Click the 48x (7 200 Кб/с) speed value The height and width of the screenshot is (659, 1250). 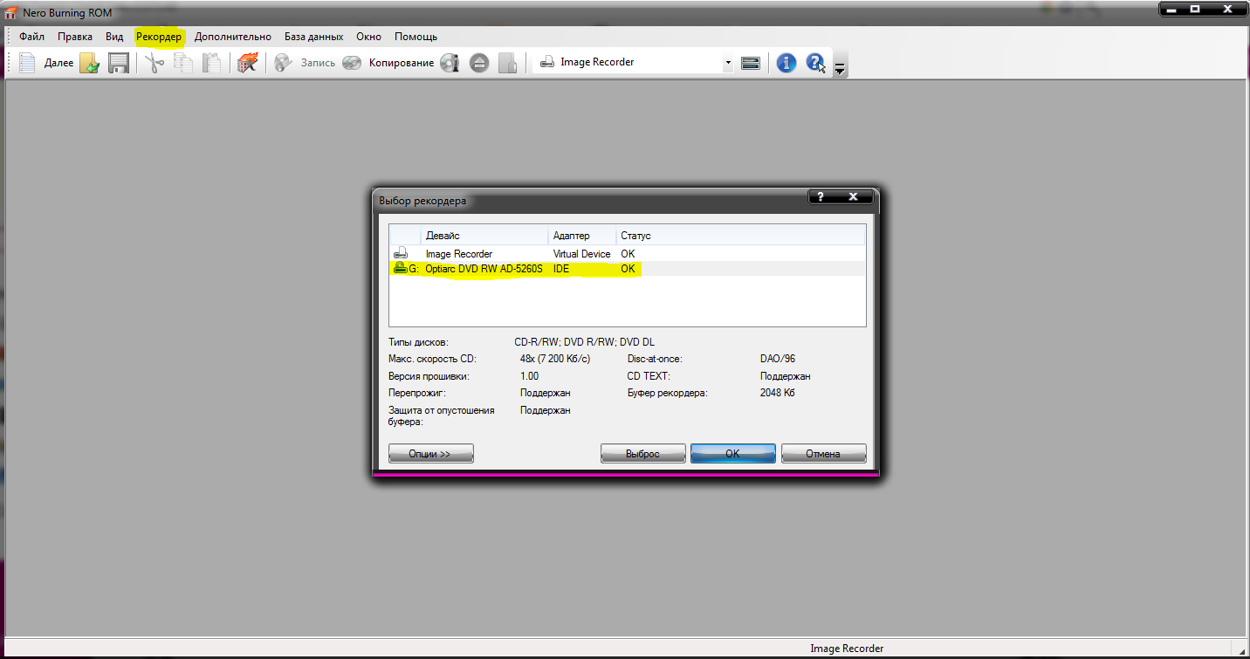click(555, 359)
